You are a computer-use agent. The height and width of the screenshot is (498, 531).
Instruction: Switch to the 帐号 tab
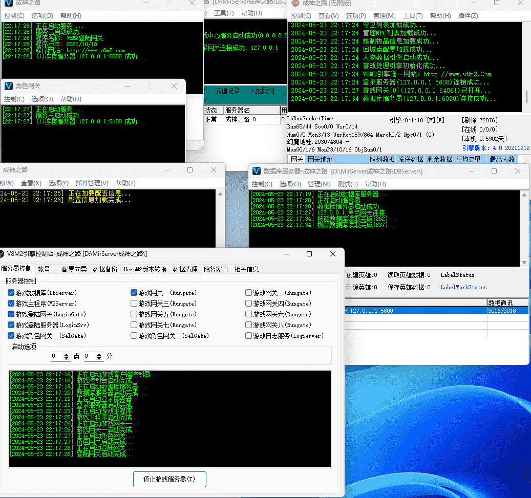(44, 270)
